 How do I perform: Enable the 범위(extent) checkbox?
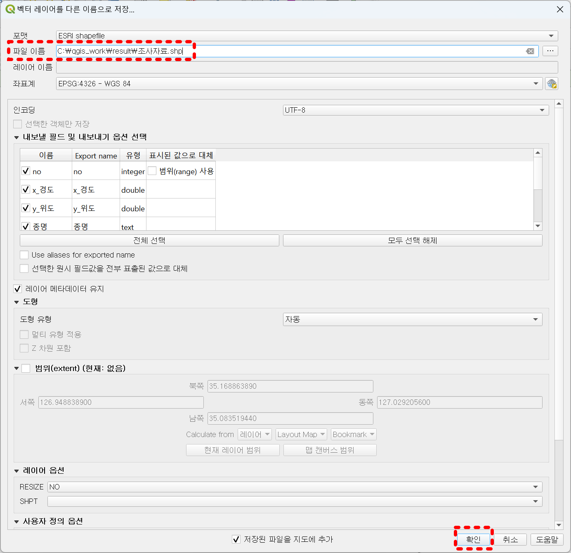pyautogui.click(x=26, y=369)
